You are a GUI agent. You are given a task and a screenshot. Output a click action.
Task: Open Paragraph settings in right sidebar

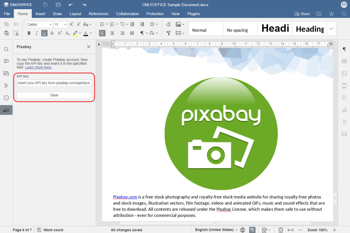pyautogui.click(x=344, y=49)
